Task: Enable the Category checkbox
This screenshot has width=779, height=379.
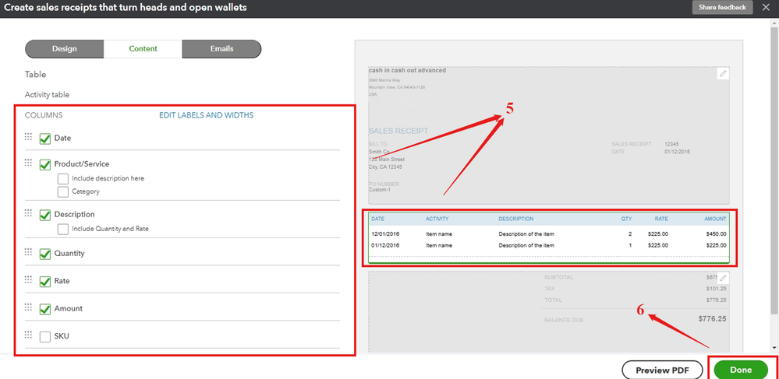Action: [63, 191]
